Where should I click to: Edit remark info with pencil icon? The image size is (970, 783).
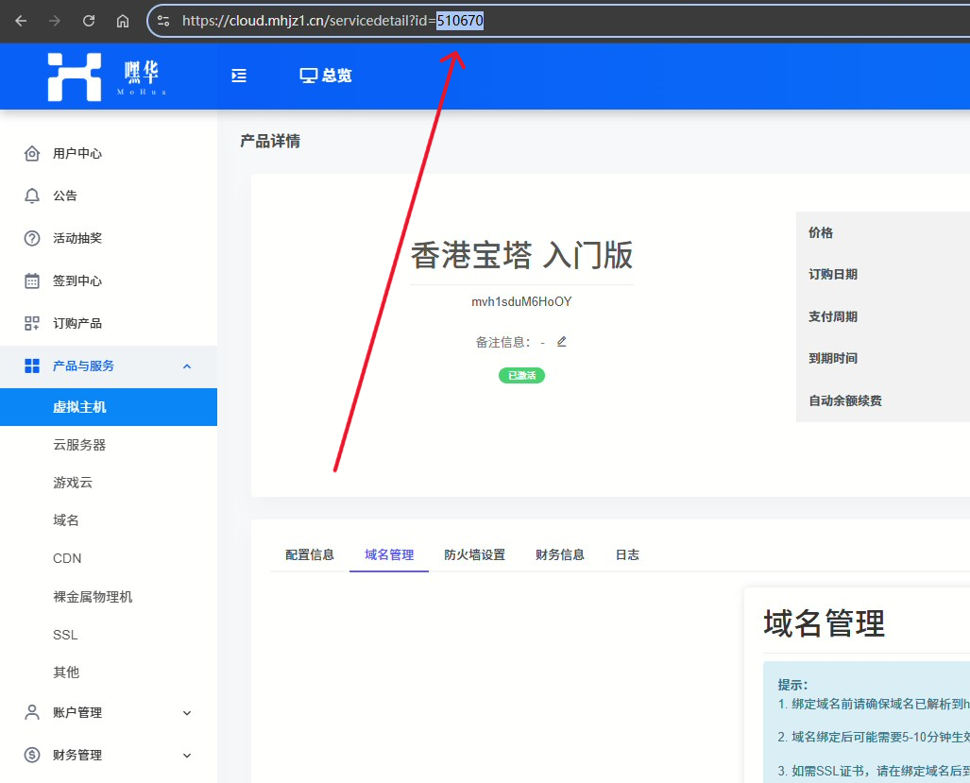562,342
